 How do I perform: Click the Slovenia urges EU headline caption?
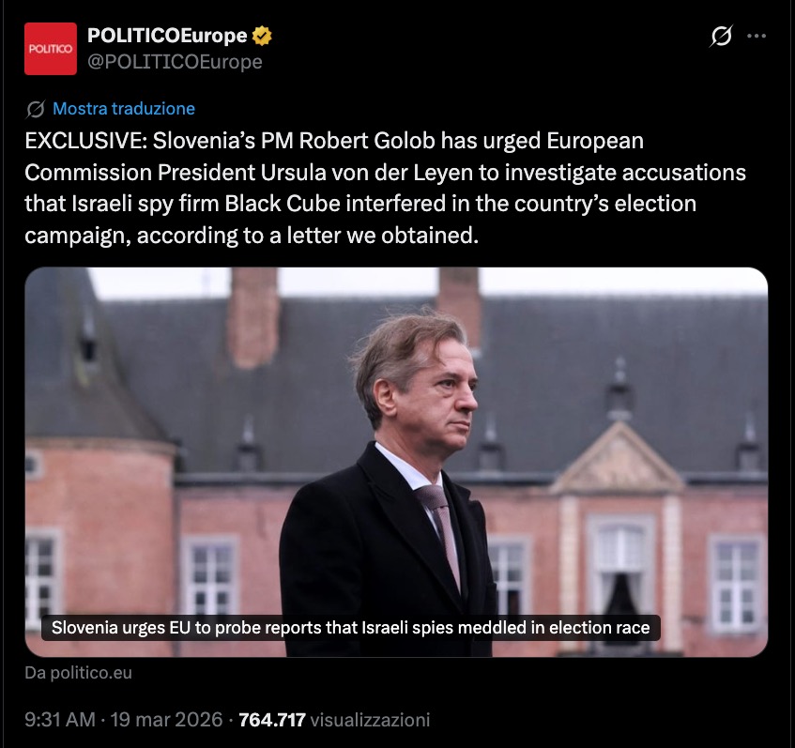tap(350, 628)
